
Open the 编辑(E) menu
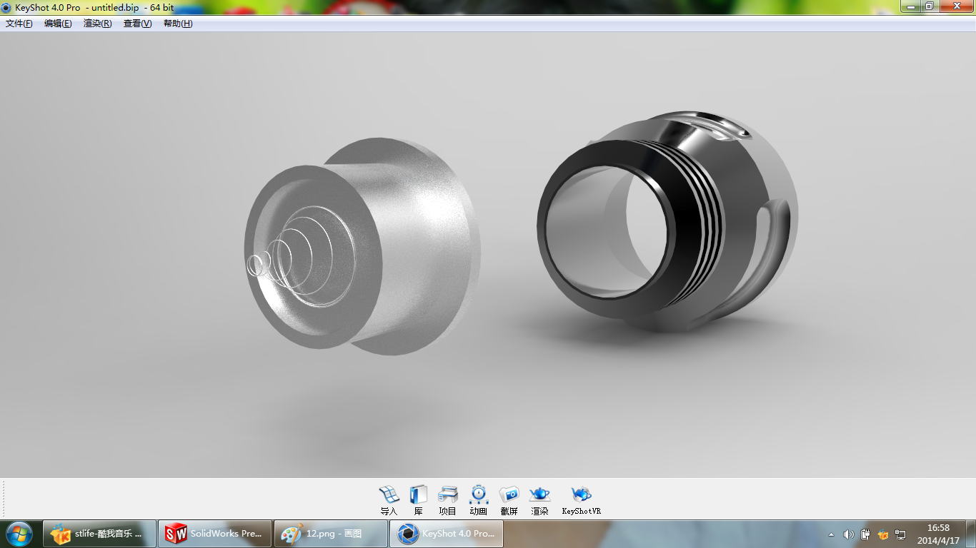pos(58,24)
